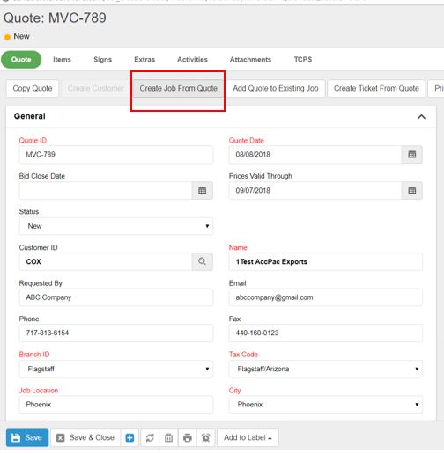The width and height of the screenshot is (444, 454).
Task: Open the Tax Code dropdown
Action: point(325,369)
